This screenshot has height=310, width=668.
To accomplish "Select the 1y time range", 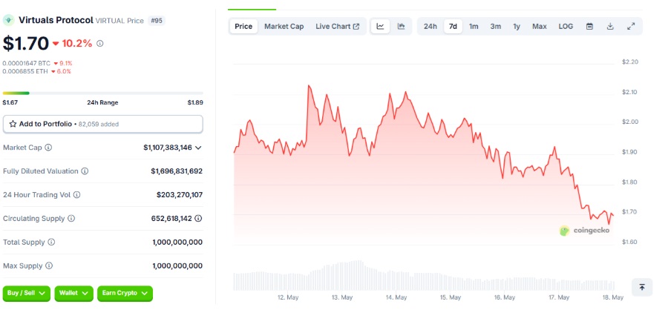I will pos(517,27).
